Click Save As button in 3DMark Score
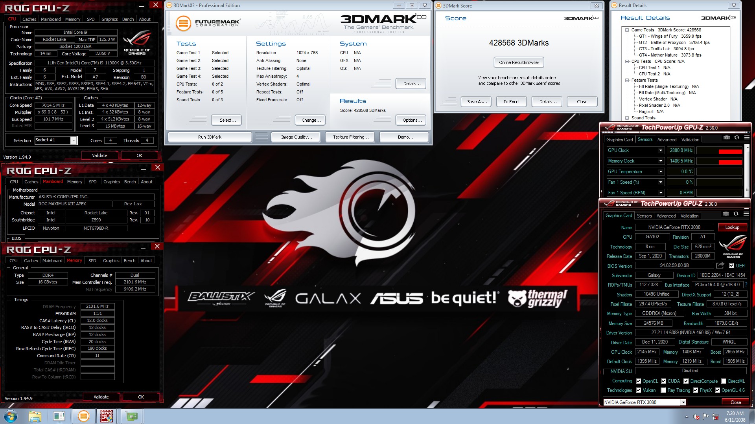Viewport: 755px width, 424px height. click(x=477, y=102)
